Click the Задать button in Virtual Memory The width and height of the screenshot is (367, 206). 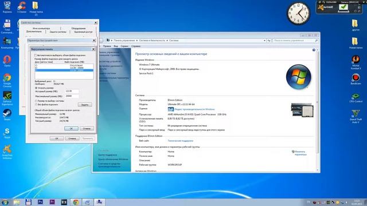point(85,105)
